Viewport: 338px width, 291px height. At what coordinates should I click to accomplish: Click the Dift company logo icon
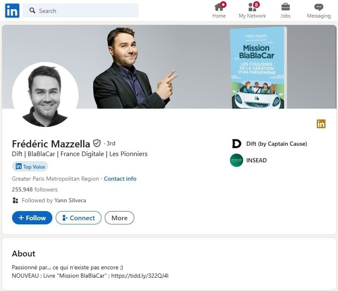point(237,144)
